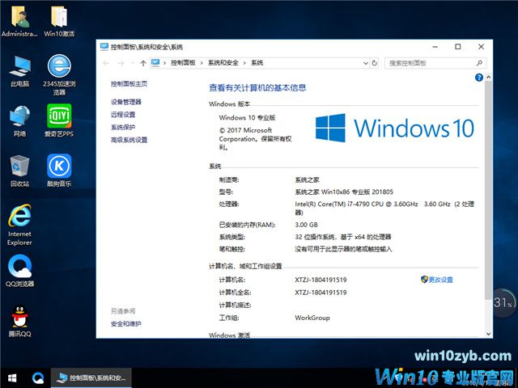Viewport: 518px width, 388px height.
Task: Click the QQ browser taskbar icon
Action: (x=38, y=378)
